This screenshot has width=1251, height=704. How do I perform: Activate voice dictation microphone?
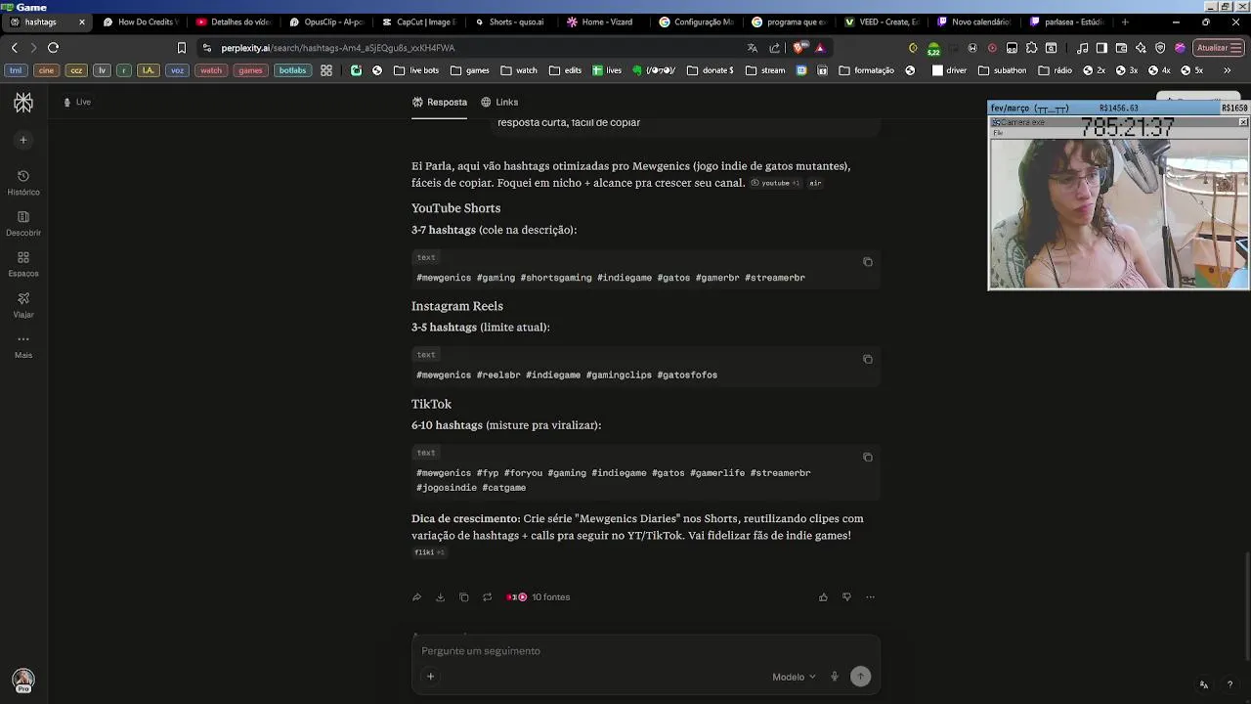click(835, 677)
